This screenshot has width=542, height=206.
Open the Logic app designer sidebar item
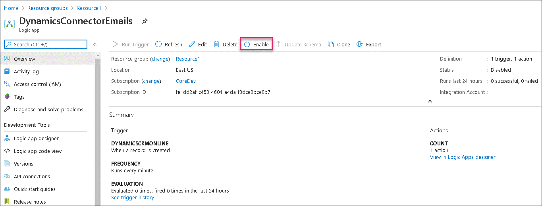click(x=36, y=138)
